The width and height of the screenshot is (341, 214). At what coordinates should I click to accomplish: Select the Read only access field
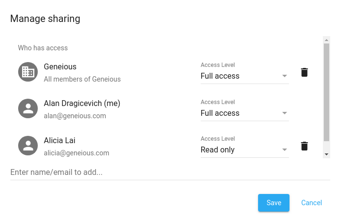pyautogui.click(x=245, y=150)
